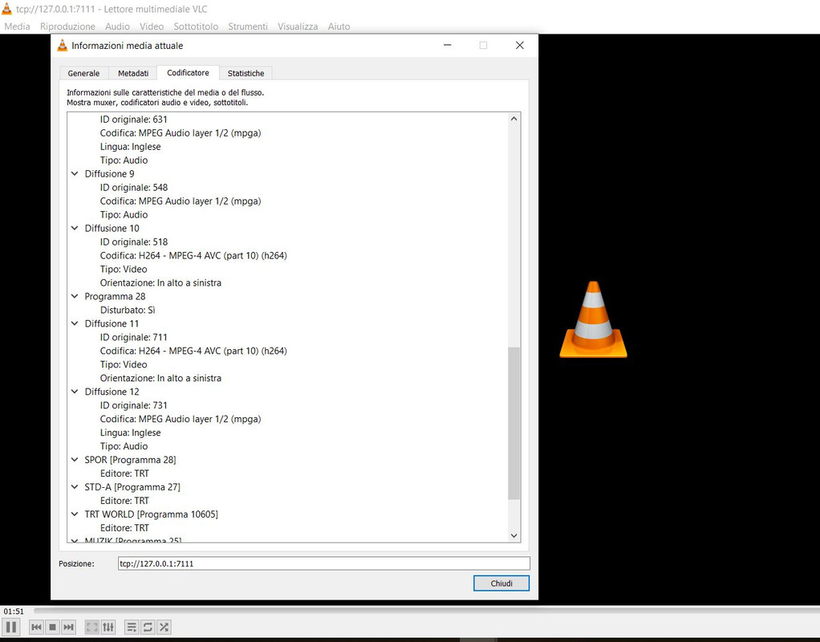The image size is (820, 642).
Task: Collapse the SPOR [Programma 28] node
Action: point(75,459)
